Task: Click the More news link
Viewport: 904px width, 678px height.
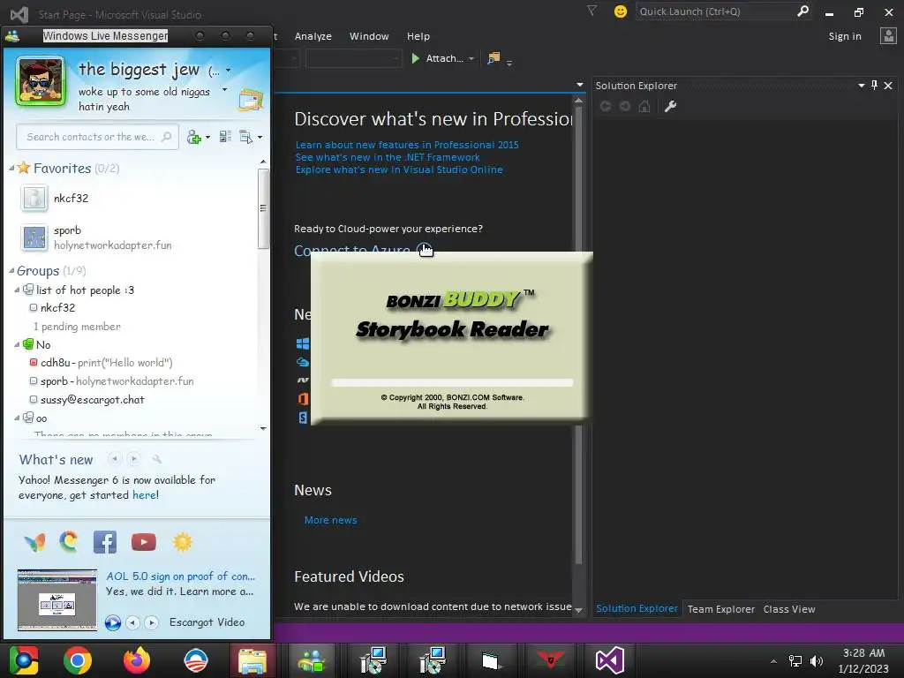Action: 330,520
